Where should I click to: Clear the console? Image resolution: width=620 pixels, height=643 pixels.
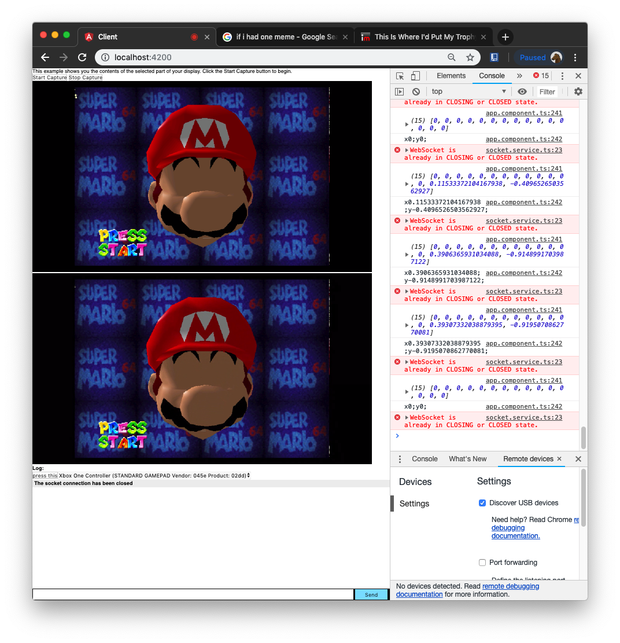click(x=416, y=91)
